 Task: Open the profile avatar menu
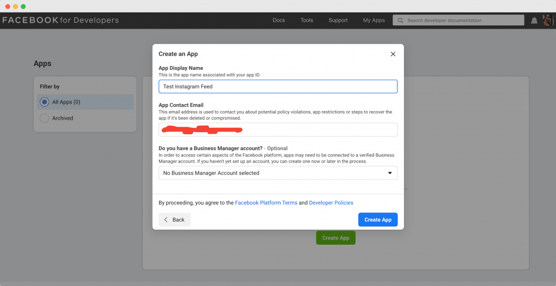(x=548, y=20)
